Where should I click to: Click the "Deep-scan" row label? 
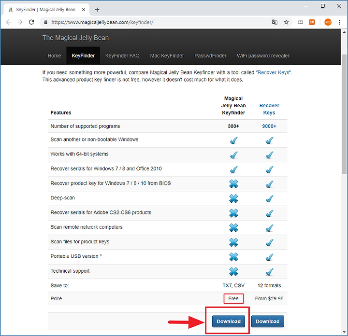tap(62, 198)
